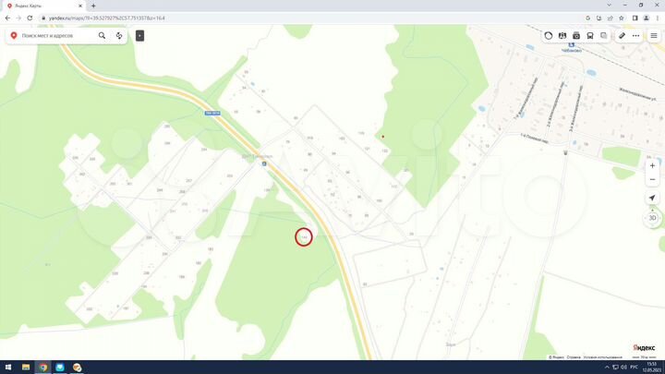Click the magnifier search icon in Yandex Maps

(x=102, y=36)
